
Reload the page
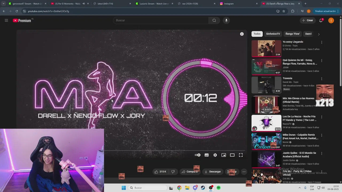point(17,11)
